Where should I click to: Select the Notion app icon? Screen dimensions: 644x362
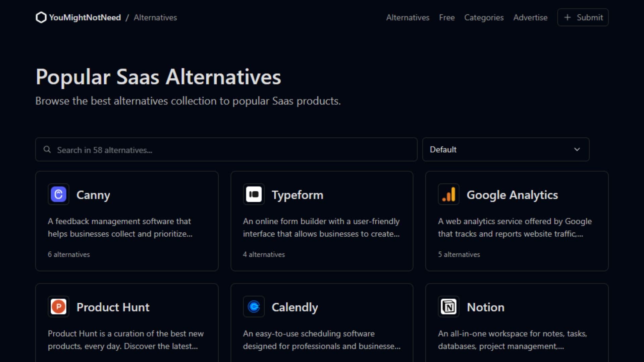pyautogui.click(x=448, y=307)
